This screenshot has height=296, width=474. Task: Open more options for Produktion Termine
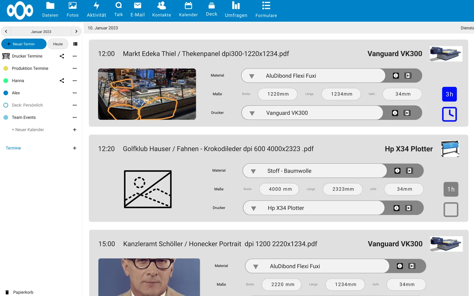point(75,68)
